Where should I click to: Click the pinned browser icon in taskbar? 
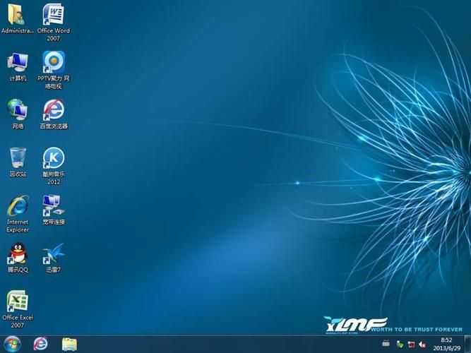(40, 344)
